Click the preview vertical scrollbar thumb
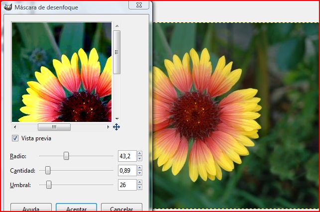 [x=117, y=52]
